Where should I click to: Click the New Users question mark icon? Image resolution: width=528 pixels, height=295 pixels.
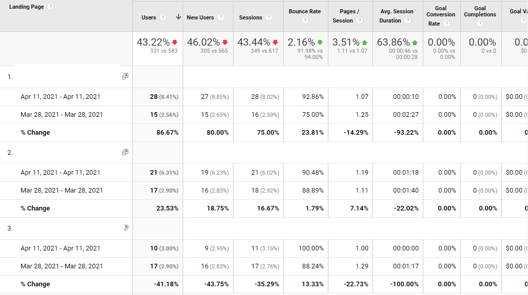pos(221,17)
